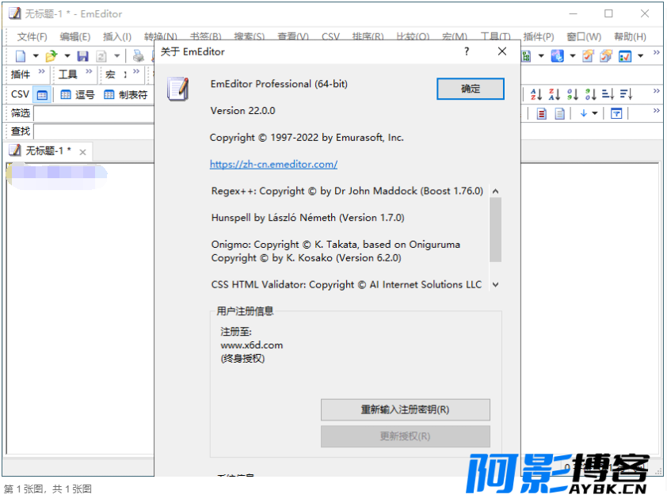Click the greyed-out 更新授权(R) button
Screen dimensions: 667x502
pyautogui.click(x=406, y=436)
